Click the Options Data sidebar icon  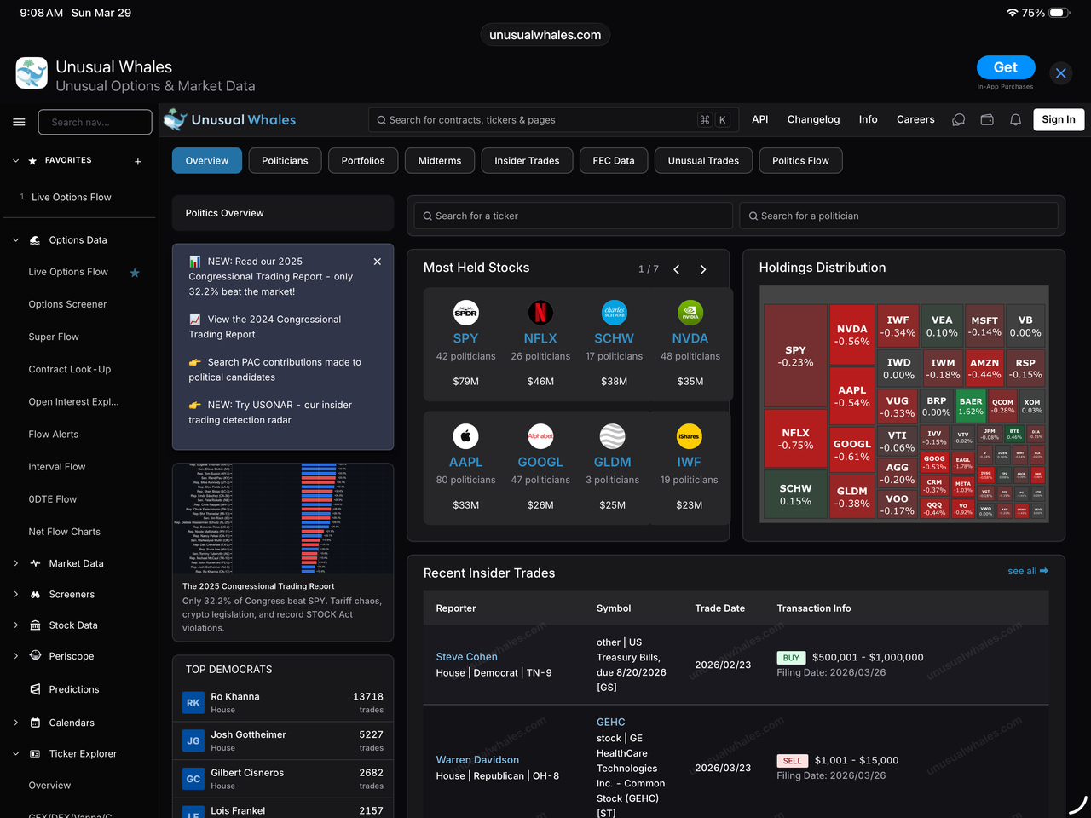click(35, 240)
